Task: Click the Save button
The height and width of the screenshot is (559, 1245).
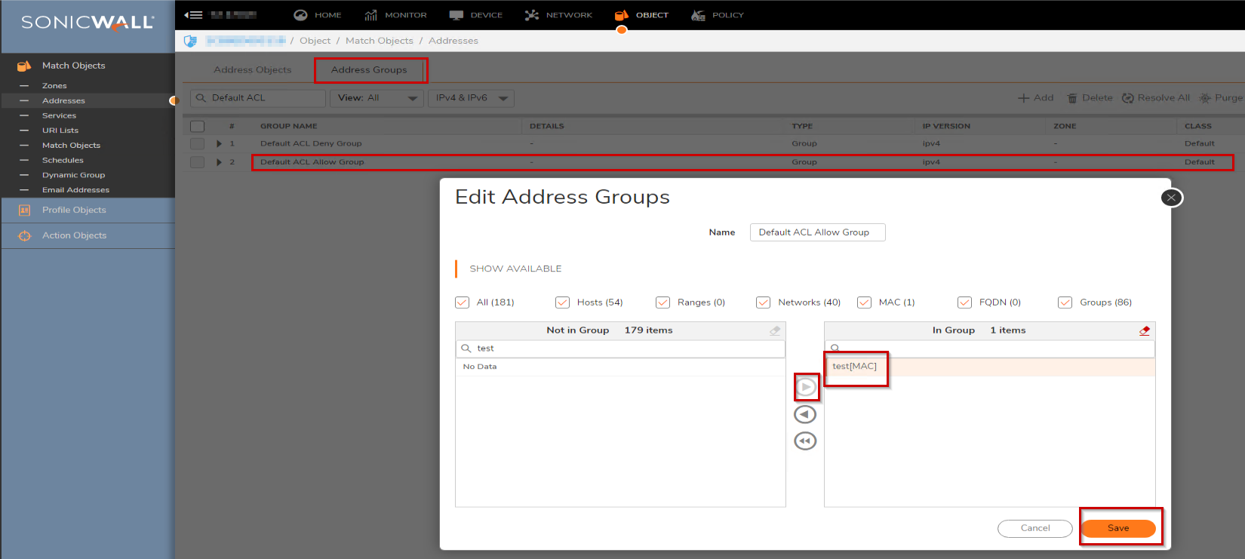Action: [x=1117, y=528]
